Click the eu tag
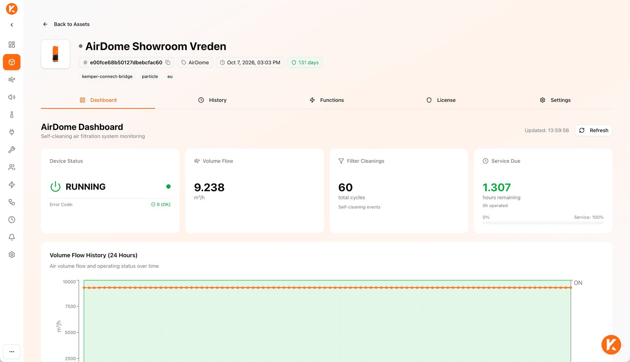The image size is (630, 362). (170, 76)
